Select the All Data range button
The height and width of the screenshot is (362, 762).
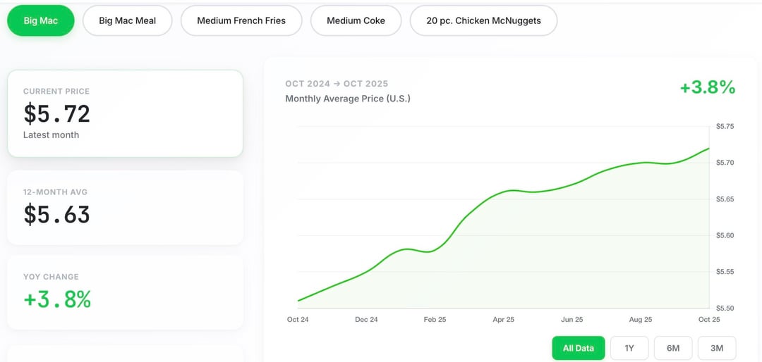click(579, 348)
